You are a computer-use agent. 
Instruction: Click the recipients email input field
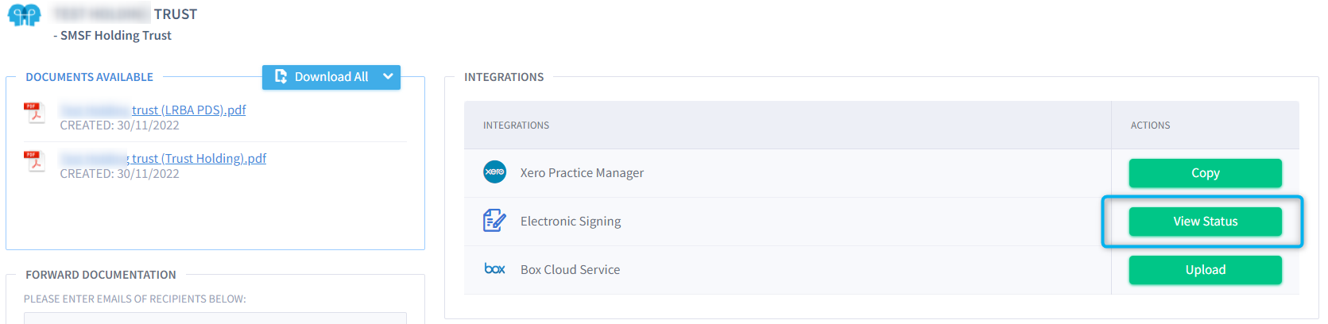click(x=215, y=318)
